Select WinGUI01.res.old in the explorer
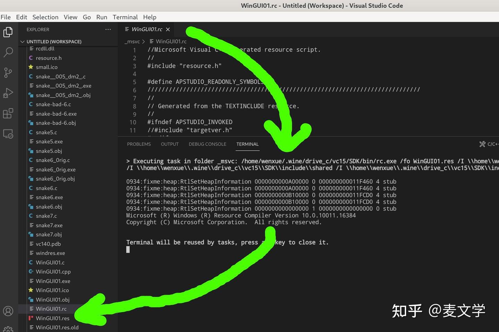 coord(57,327)
